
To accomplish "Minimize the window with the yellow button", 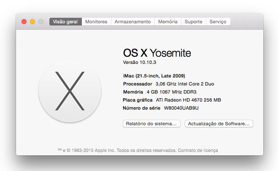I will tap(32, 22).
